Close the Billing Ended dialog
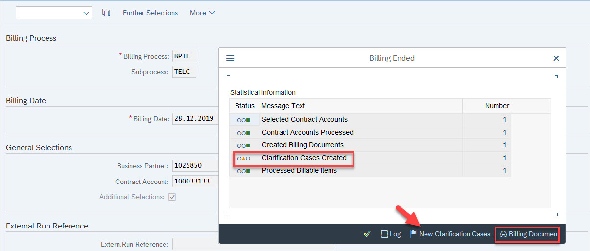Screen dimensions: 590x251 point(556,58)
